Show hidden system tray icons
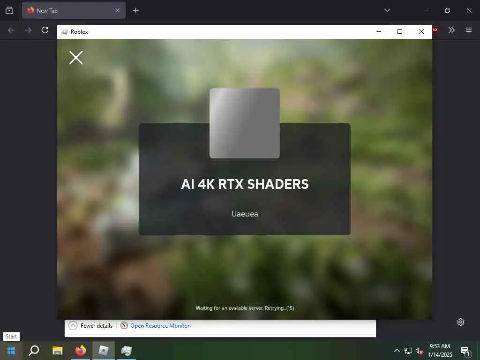The height and width of the screenshot is (360, 480). coord(397,351)
